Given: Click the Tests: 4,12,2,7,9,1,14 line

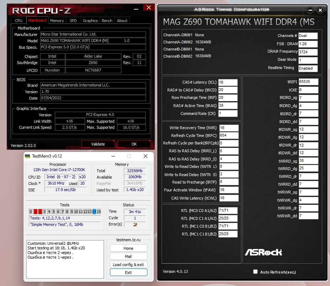Looking at the screenshot, I should pos(64,218).
